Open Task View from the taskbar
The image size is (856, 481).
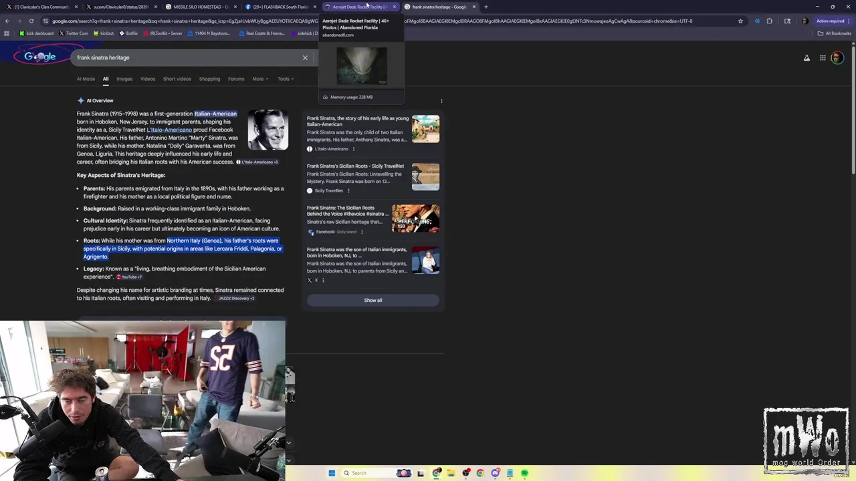(421, 473)
